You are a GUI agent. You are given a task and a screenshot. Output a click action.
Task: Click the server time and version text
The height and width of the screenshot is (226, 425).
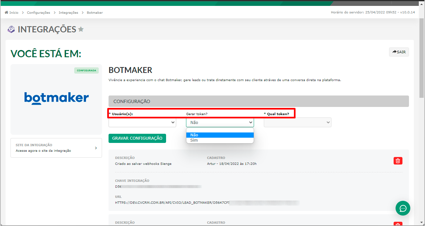tap(373, 12)
